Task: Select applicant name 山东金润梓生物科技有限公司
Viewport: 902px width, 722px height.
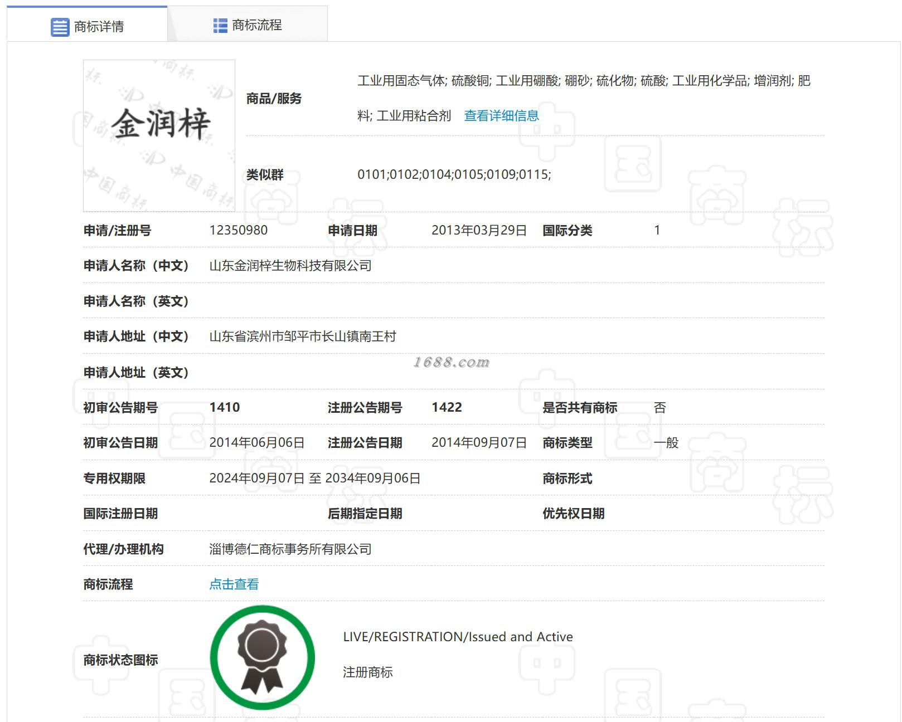Action: pyautogui.click(x=290, y=266)
